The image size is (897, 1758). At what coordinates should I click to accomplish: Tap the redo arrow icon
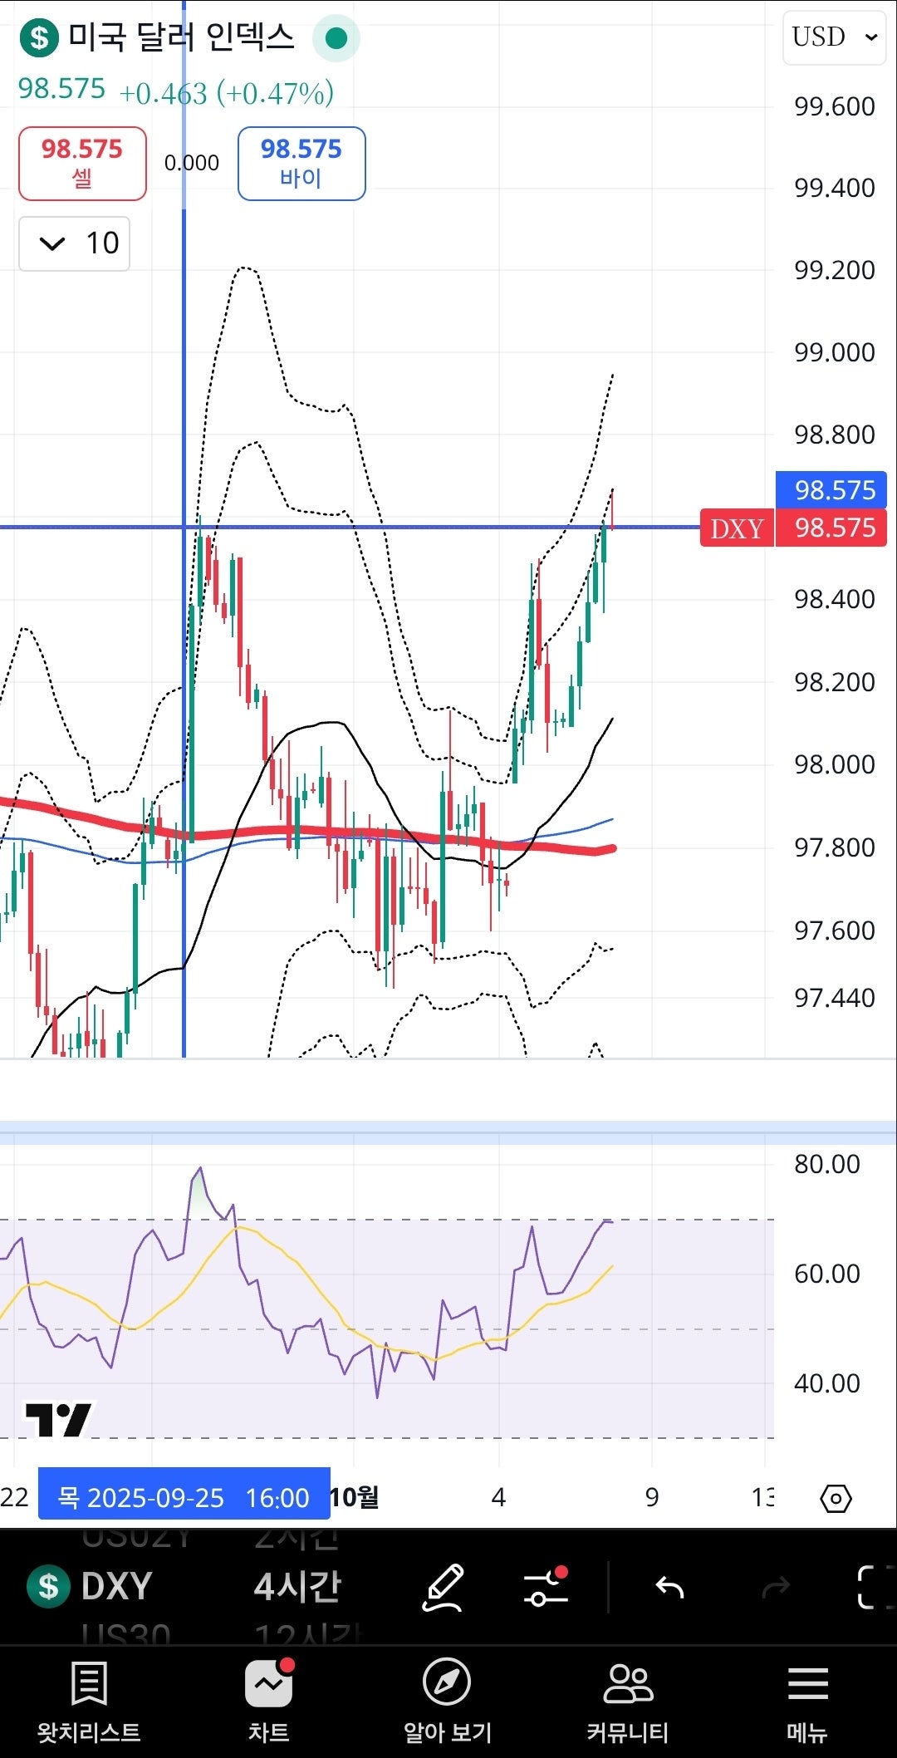776,1588
